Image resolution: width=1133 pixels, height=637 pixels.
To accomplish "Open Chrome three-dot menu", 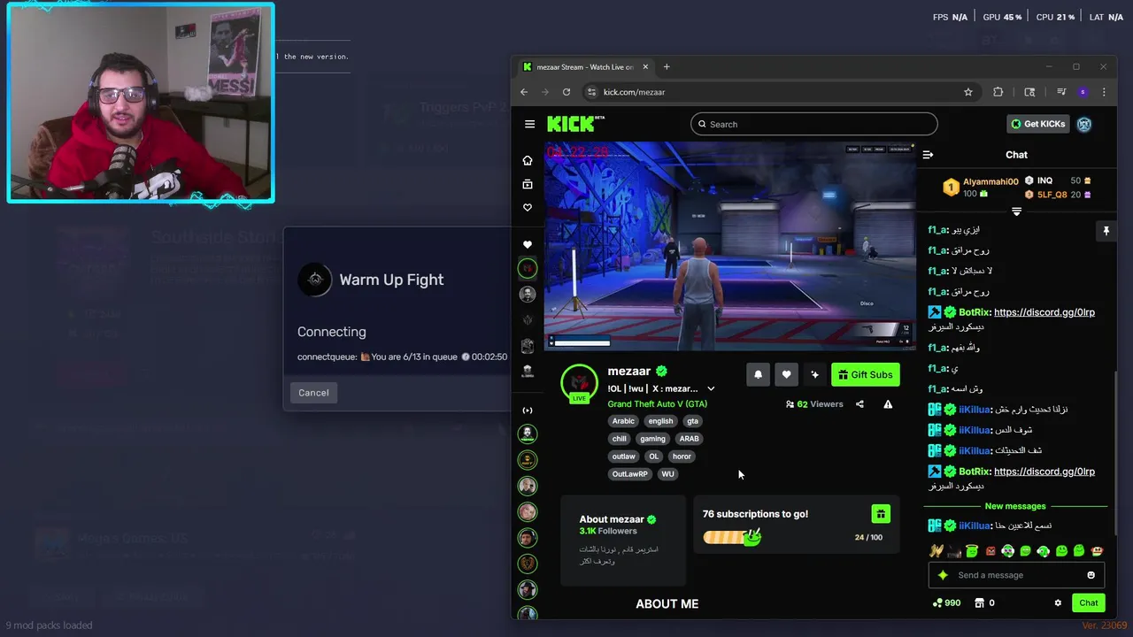I will click(x=1104, y=92).
